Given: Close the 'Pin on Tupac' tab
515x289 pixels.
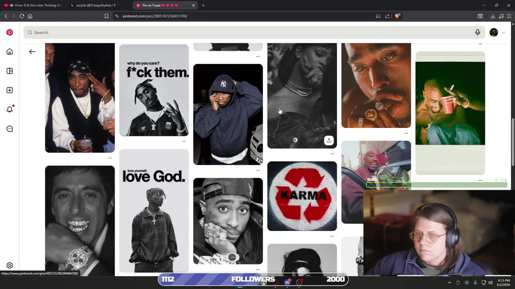Looking at the screenshot, I should point(193,5).
